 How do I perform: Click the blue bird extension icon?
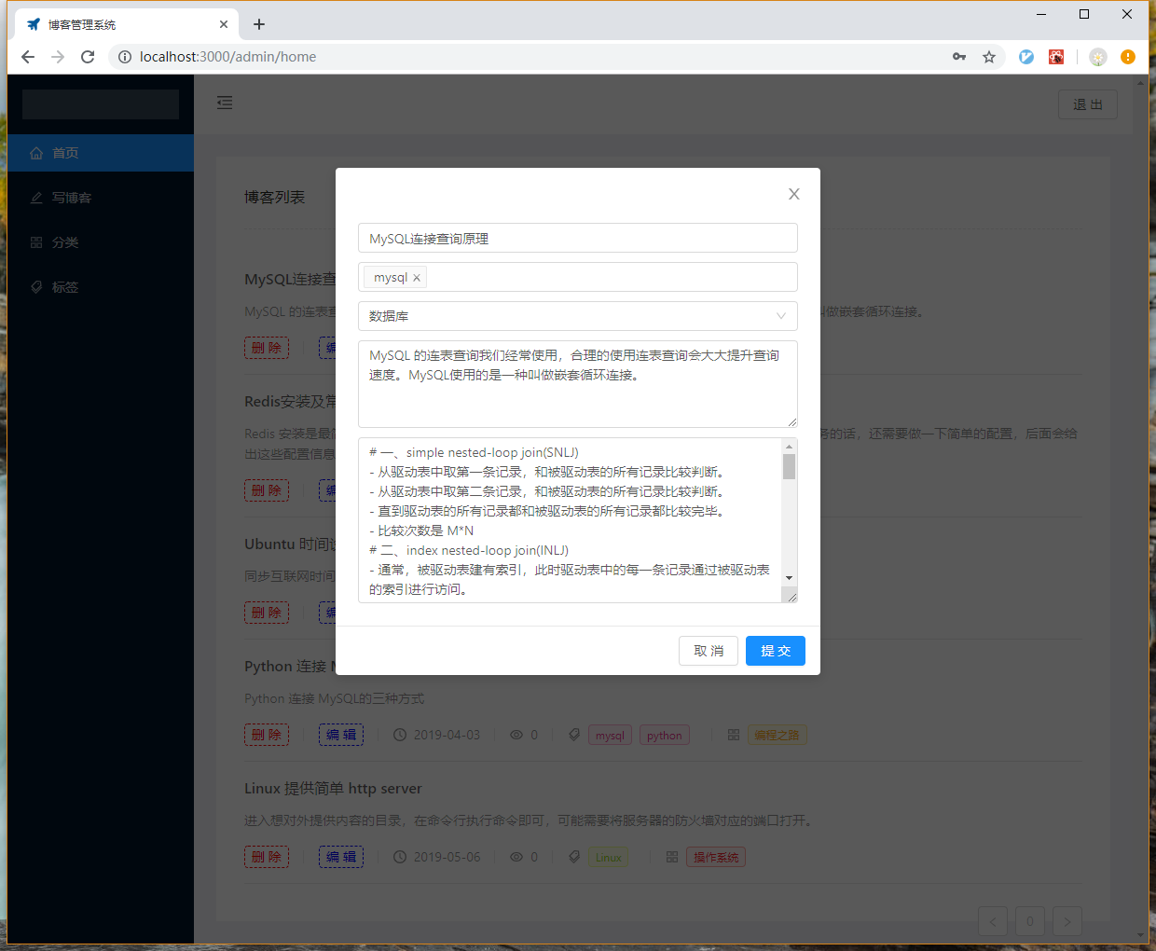coord(1026,57)
